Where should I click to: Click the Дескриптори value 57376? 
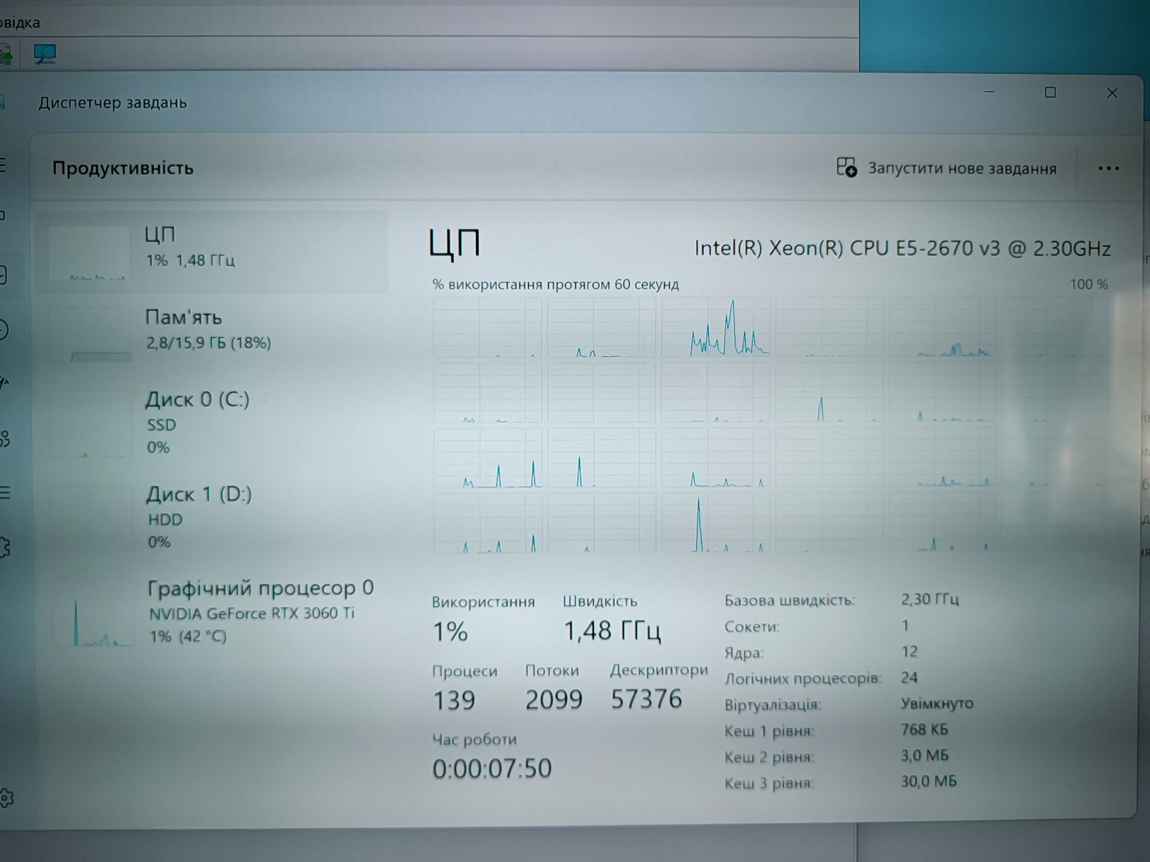[646, 699]
